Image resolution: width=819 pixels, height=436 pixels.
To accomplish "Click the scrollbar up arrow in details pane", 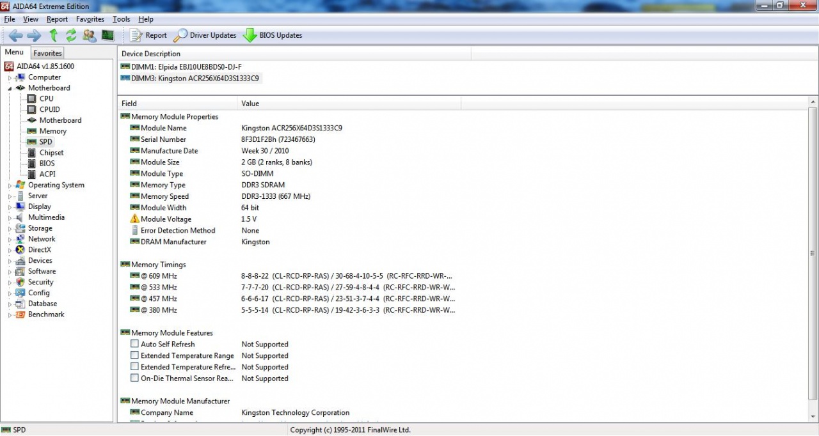I will pos(813,102).
